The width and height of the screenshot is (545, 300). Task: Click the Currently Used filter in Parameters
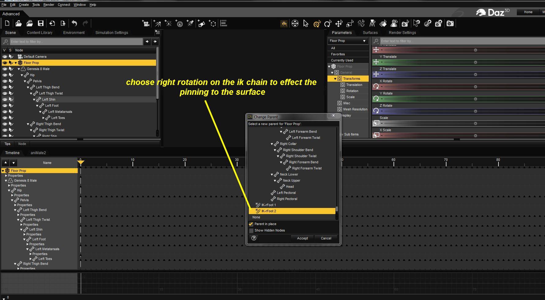(x=342, y=60)
